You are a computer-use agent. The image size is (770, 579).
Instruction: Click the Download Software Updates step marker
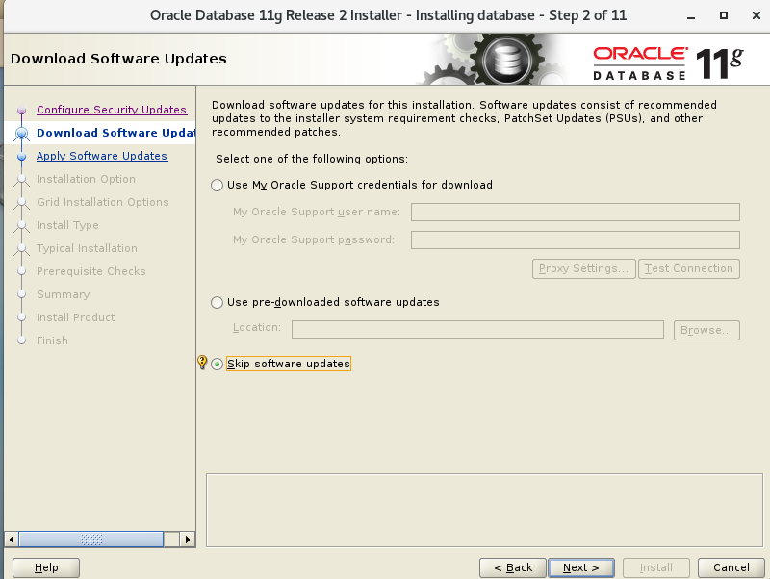point(20,133)
